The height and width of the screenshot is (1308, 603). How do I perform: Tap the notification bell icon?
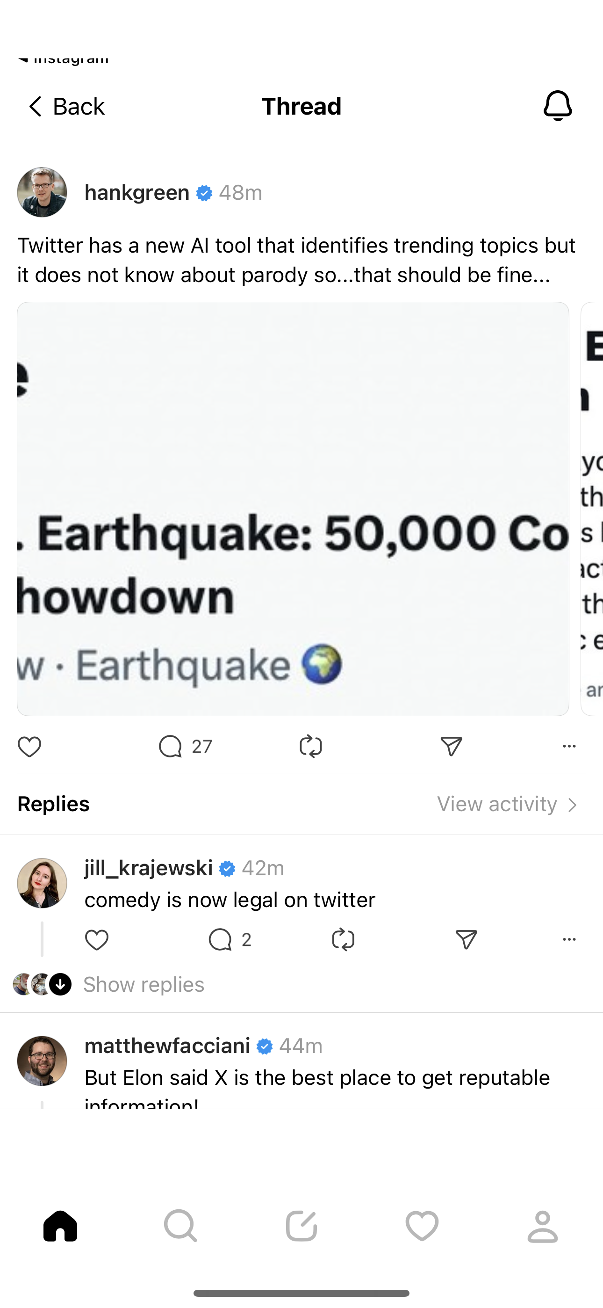click(557, 106)
